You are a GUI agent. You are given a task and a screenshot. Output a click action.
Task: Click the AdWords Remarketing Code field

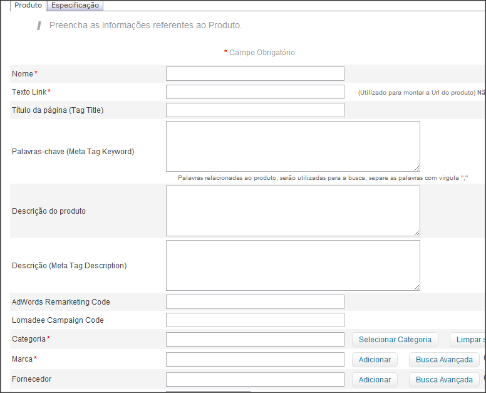click(x=255, y=302)
